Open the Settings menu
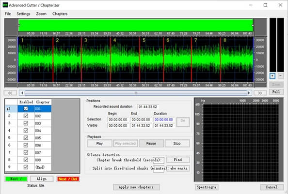Image resolution: width=288 pixels, height=194 pixels. point(23,14)
